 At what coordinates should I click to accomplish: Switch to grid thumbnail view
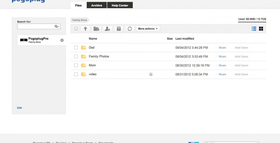261,29
